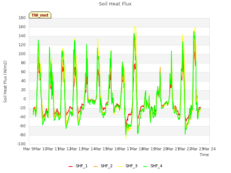
Task: Click the -100 y-axis tick label
Action: pyautogui.click(x=21, y=144)
